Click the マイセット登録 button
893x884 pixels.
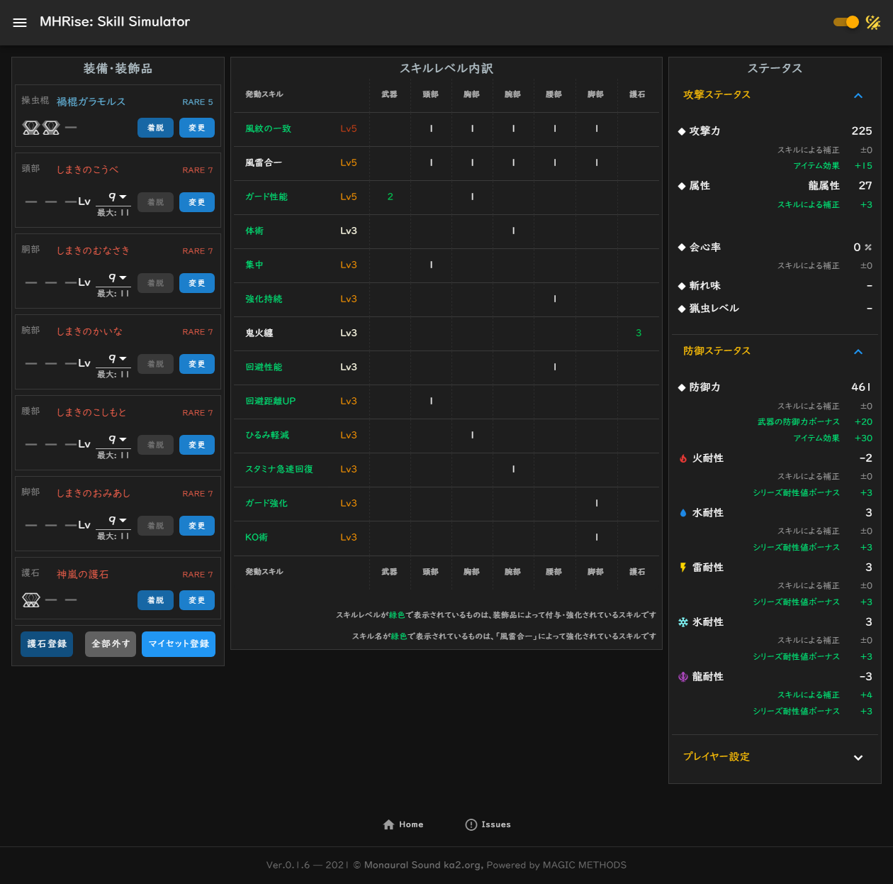[x=178, y=644]
